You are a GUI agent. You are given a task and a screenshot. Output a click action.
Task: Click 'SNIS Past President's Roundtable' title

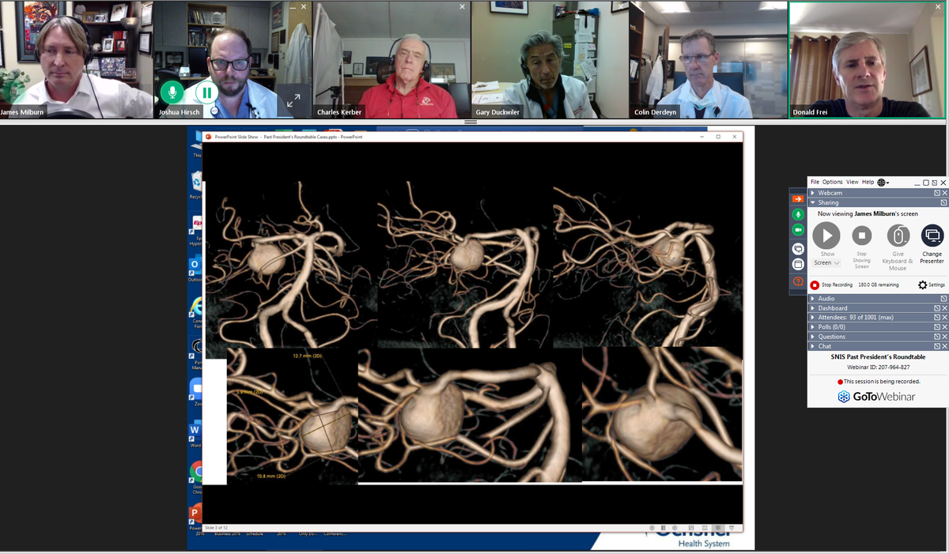(878, 357)
